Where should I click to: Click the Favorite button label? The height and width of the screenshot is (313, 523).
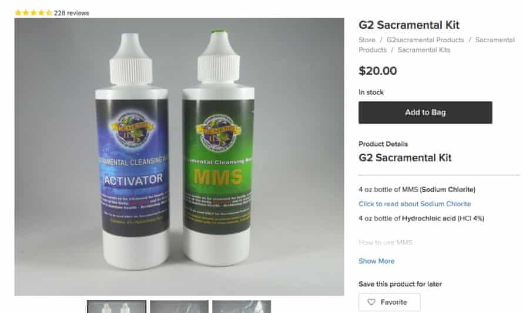394,302
